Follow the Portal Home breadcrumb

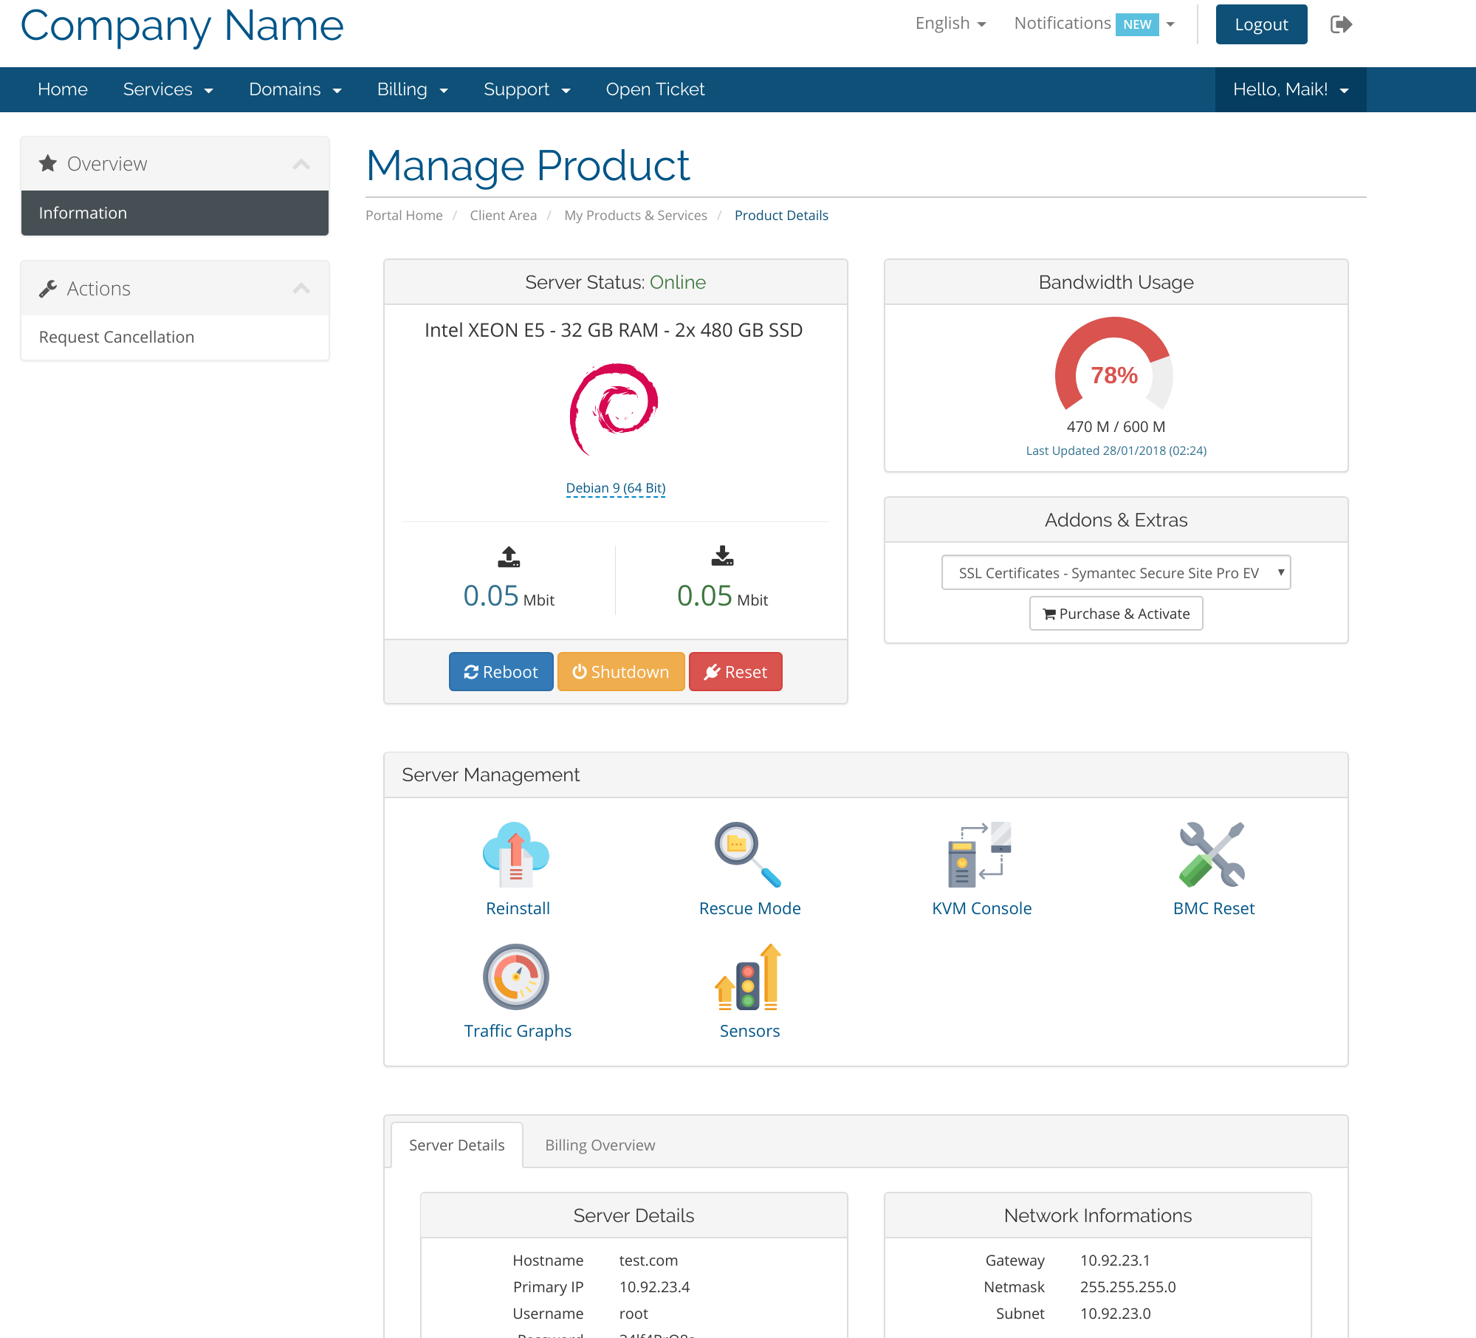404,215
